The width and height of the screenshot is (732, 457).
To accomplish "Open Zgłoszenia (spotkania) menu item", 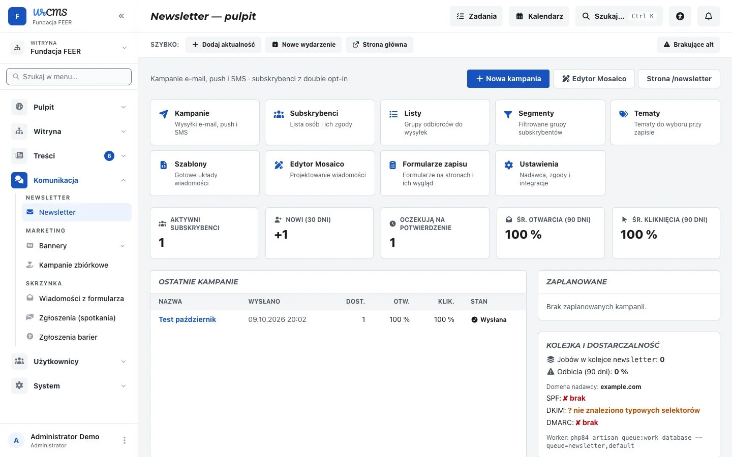I will point(77,318).
